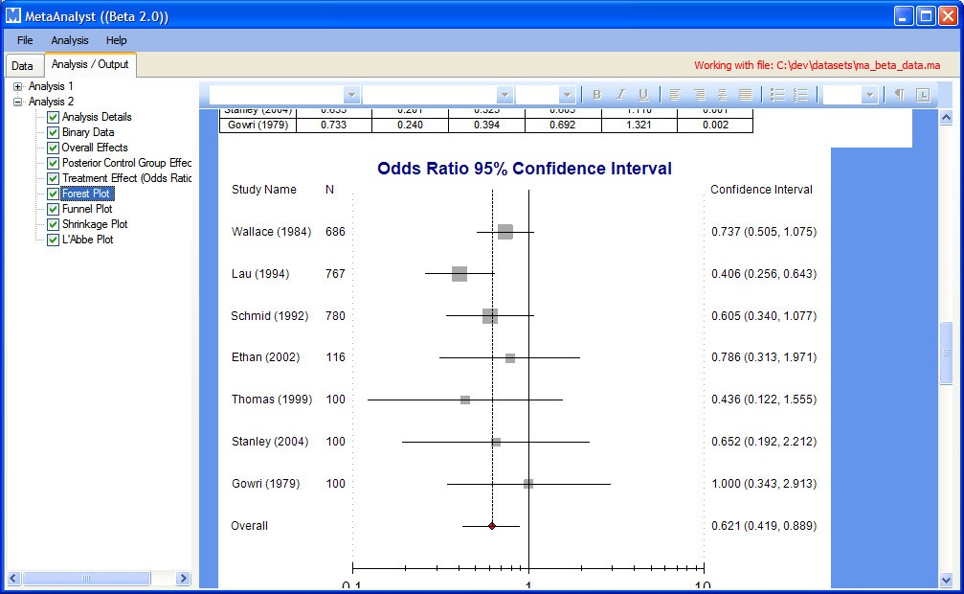Align text left in the output toolbar
The height and width of the screenshot is (594, 964).
[x=675, y=95]
